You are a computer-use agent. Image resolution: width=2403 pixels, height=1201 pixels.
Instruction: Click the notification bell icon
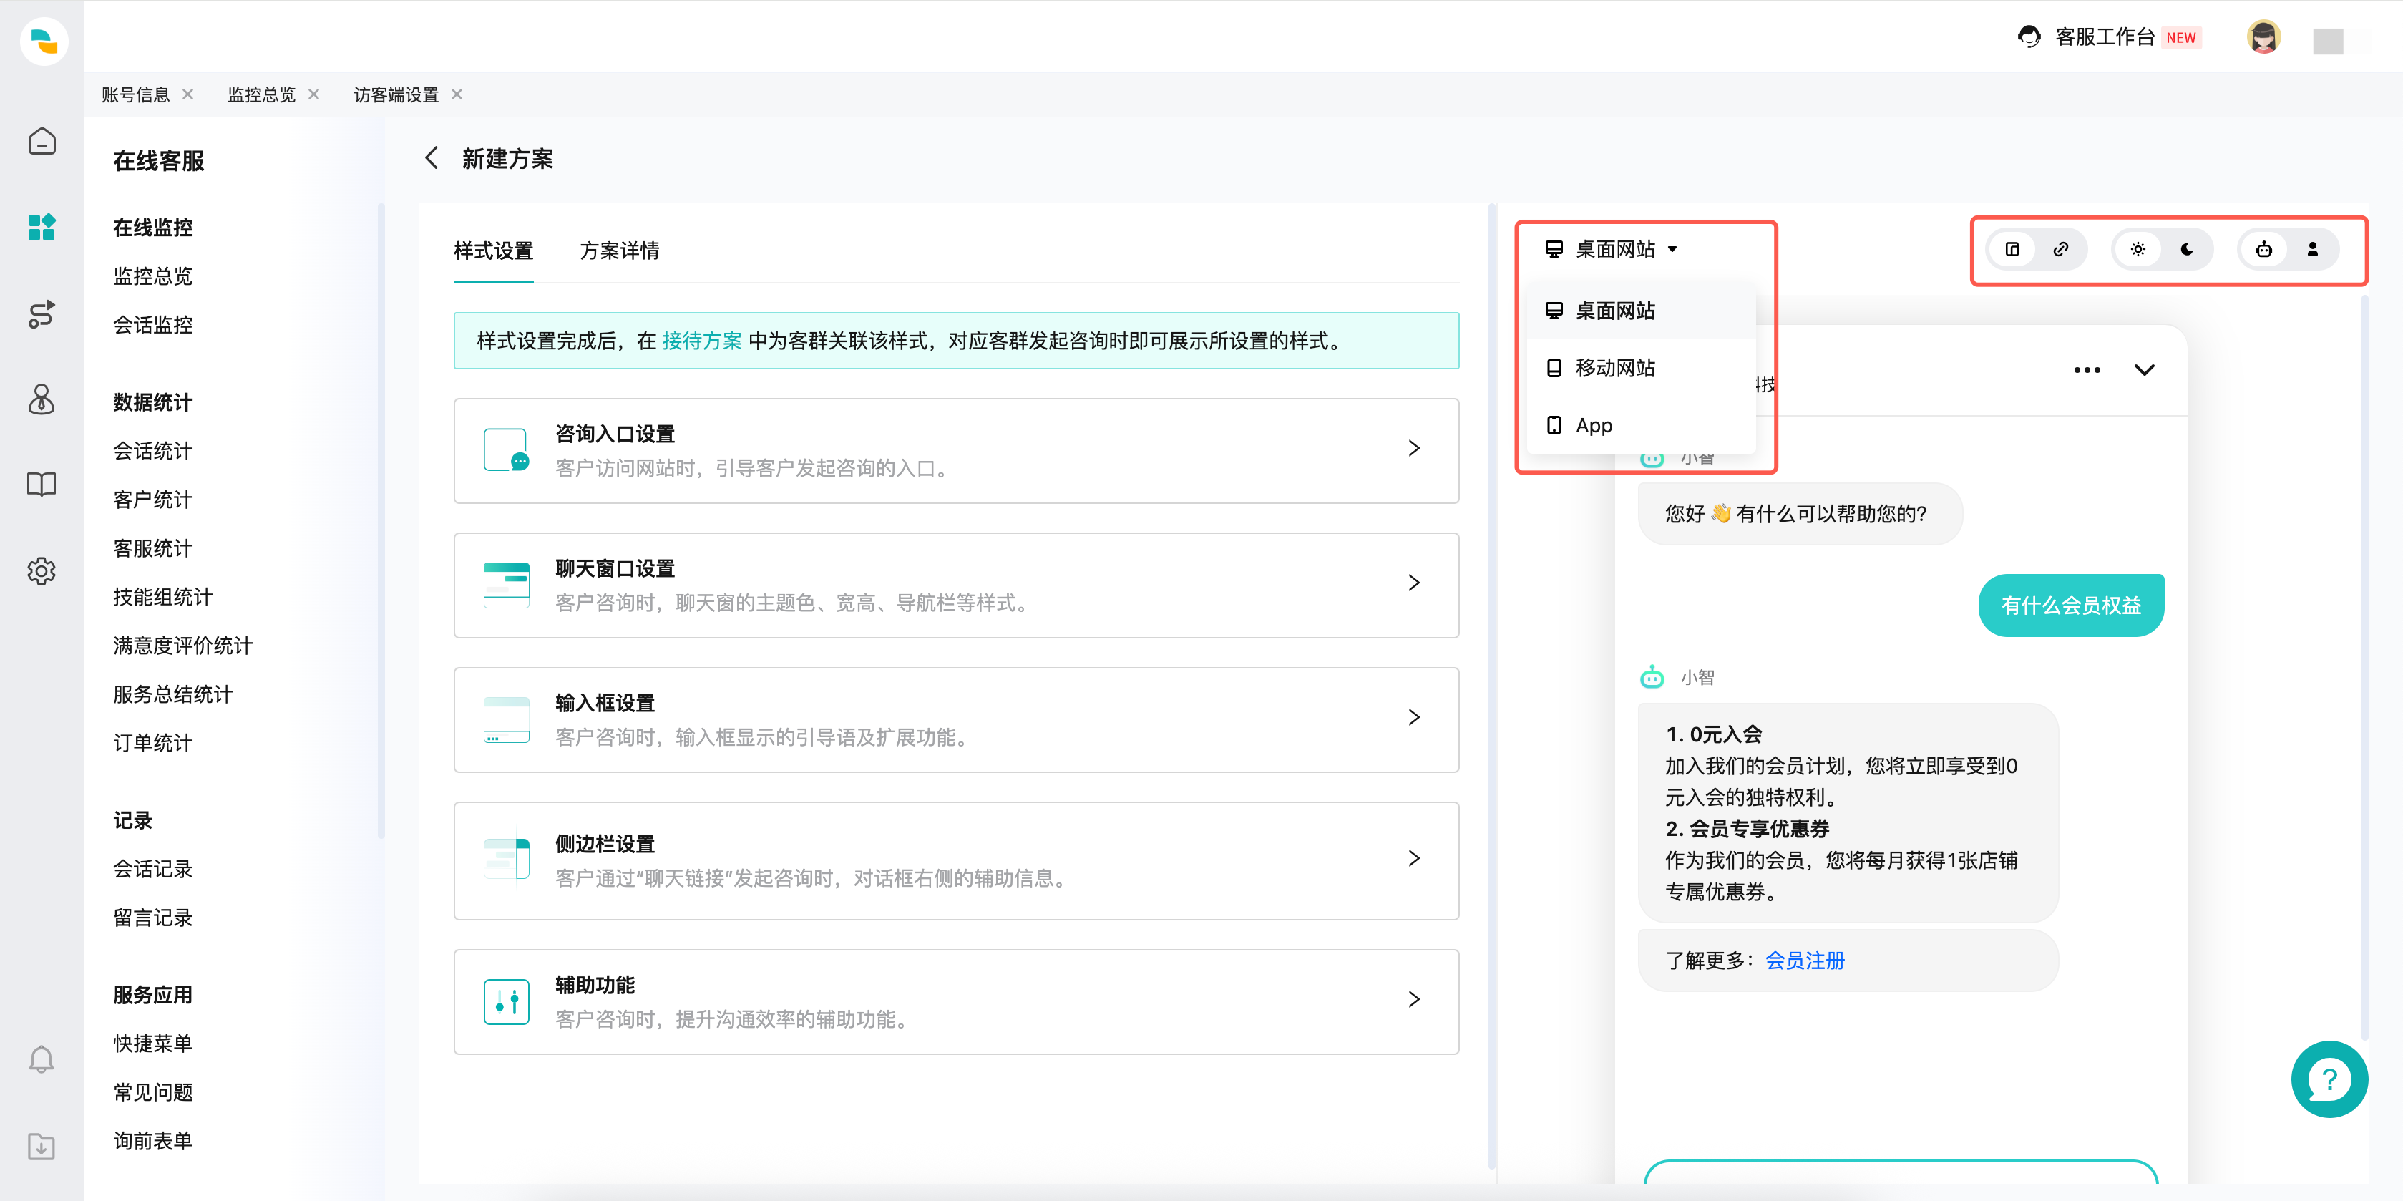click(42, 1059)
